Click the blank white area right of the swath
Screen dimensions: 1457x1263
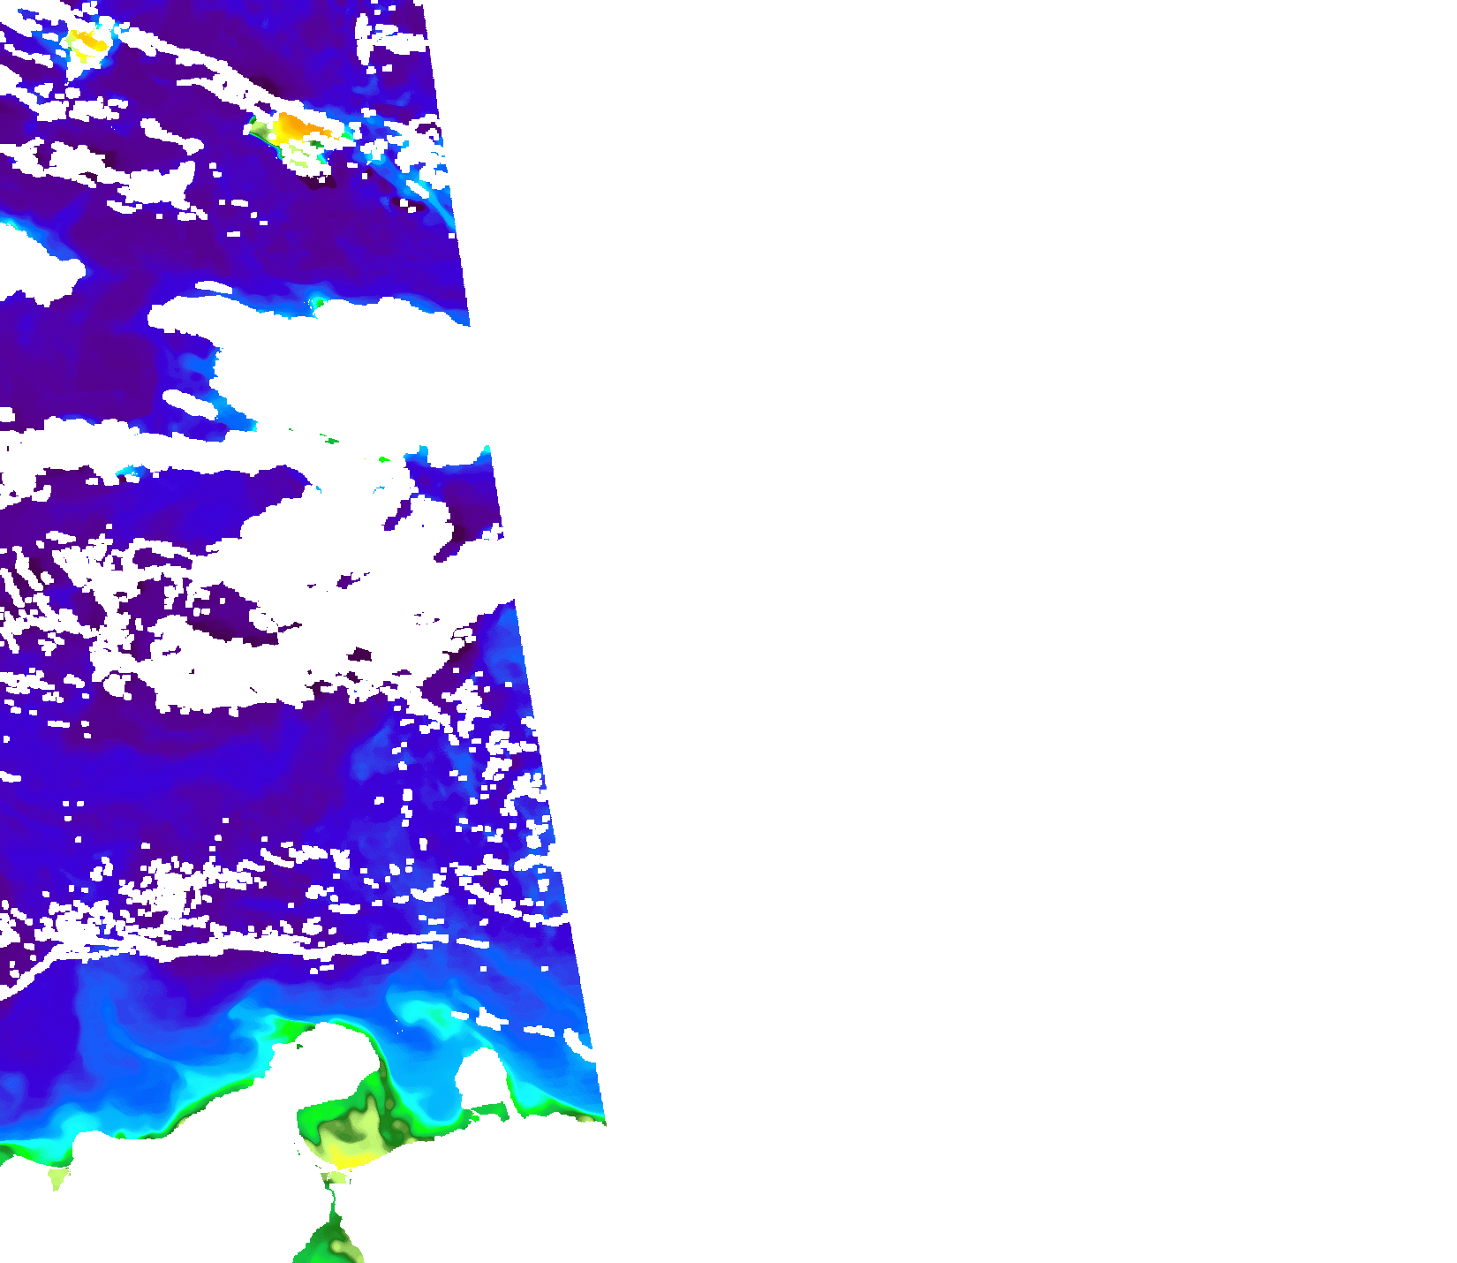coord(971,618)
